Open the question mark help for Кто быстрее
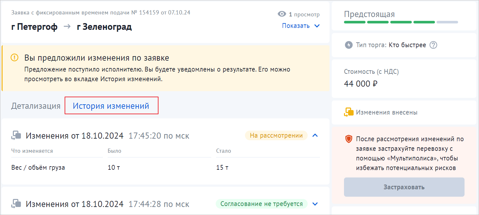The height and width of the screenshot is (215, 479). click(x=433, y=45)
